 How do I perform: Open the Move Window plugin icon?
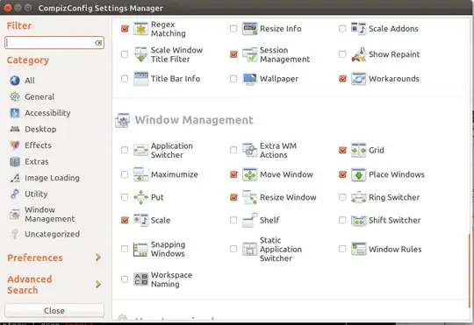(x=249, y=174)
